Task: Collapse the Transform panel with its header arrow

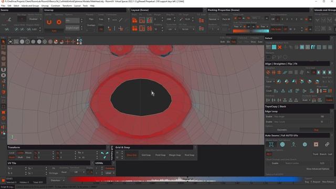Action: coord(108,148)
